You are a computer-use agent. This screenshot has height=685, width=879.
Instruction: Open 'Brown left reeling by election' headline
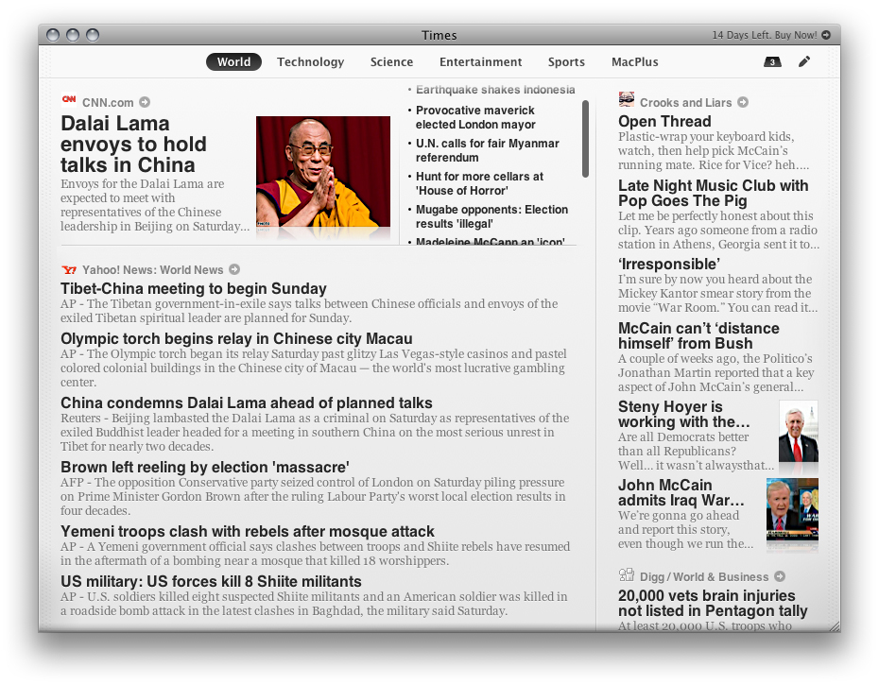[x=205, y=467]
